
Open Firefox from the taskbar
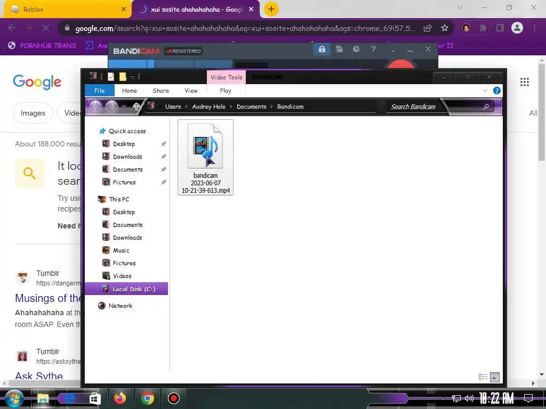pos(120,398)
